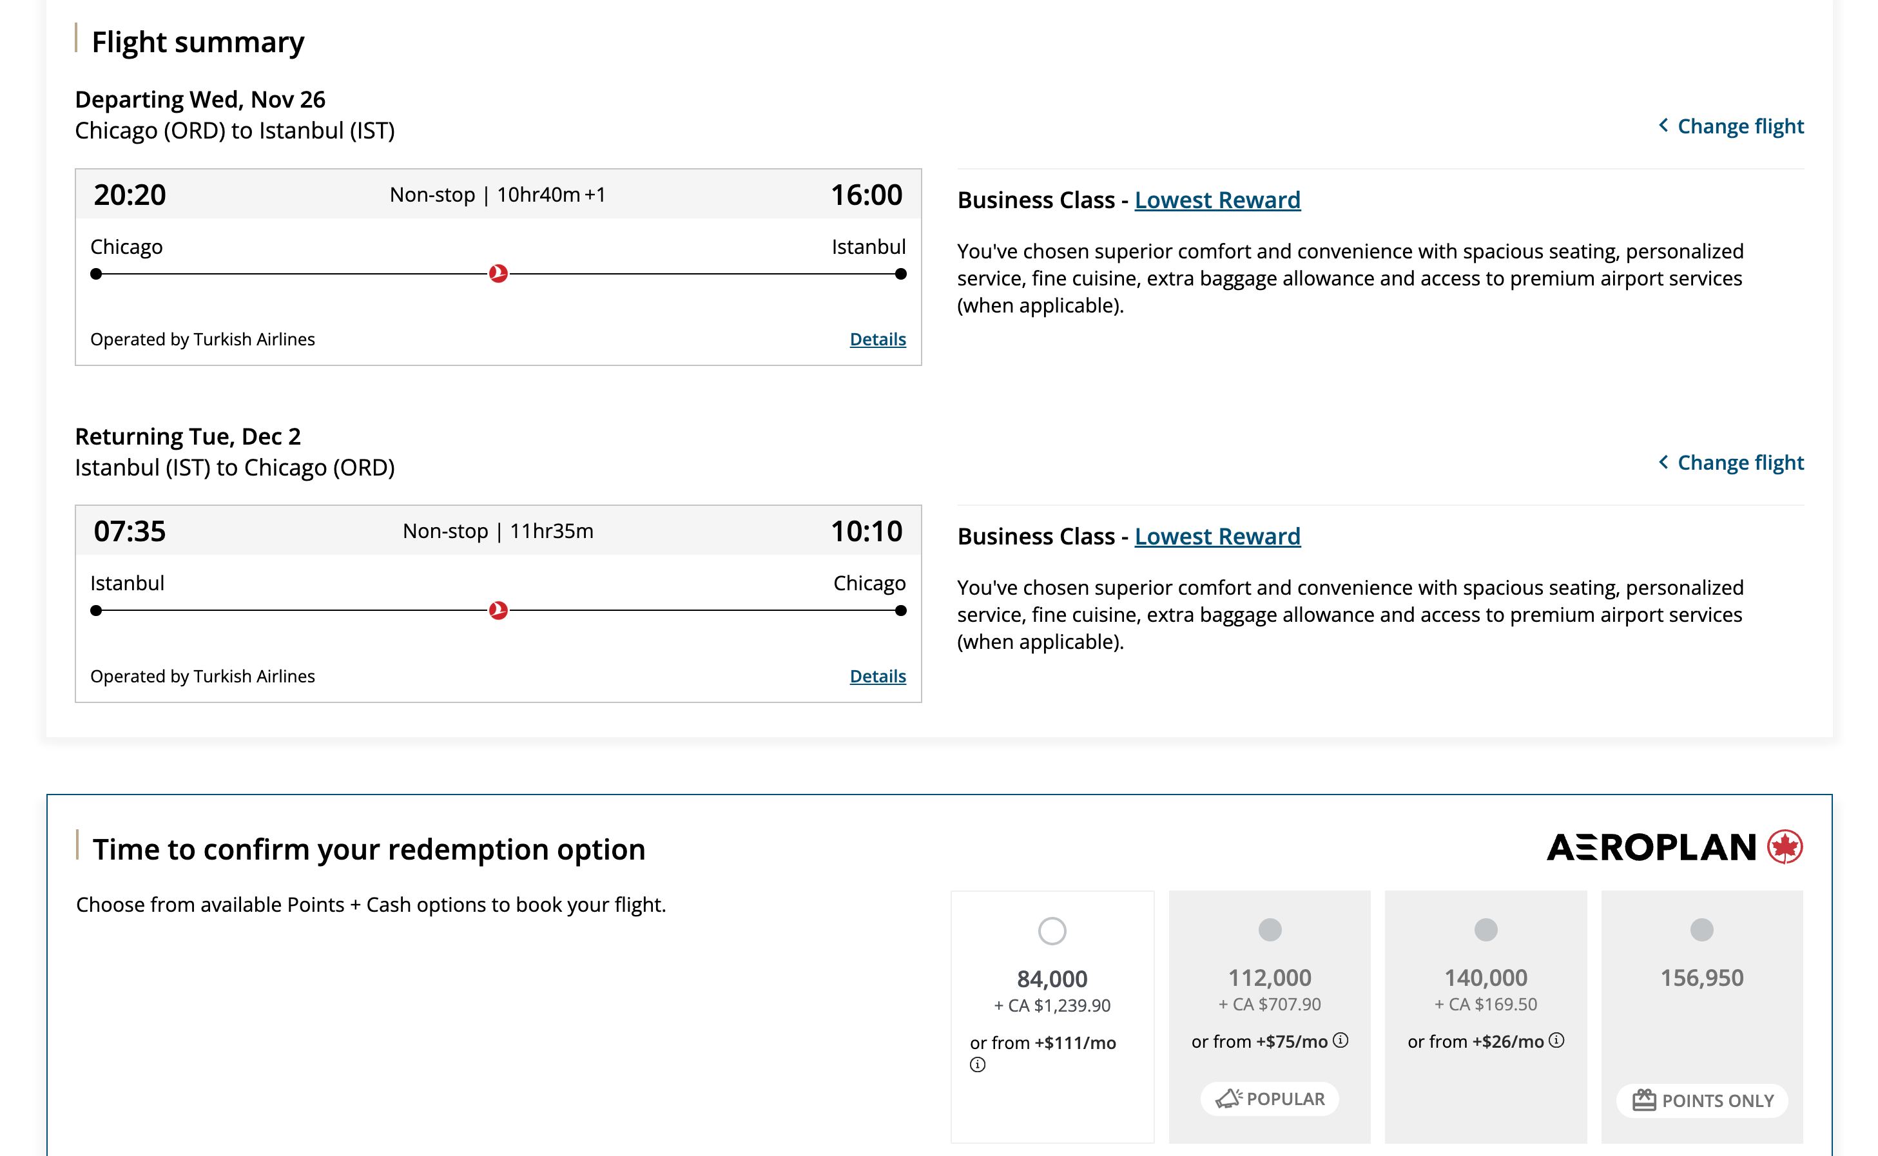Screen dimensions: 1878x1156
Task: Choose the 156,950 points only option
Action: (x=1701, y=930)
